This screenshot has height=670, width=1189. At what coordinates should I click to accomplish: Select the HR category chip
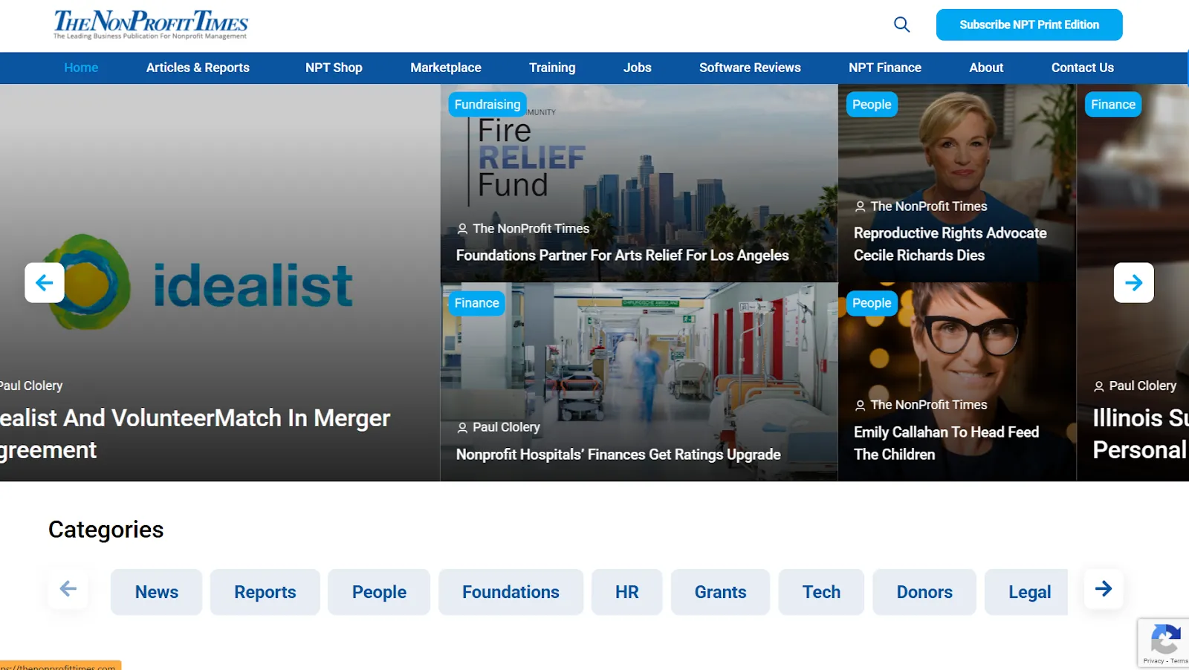[x=626, y=592]
